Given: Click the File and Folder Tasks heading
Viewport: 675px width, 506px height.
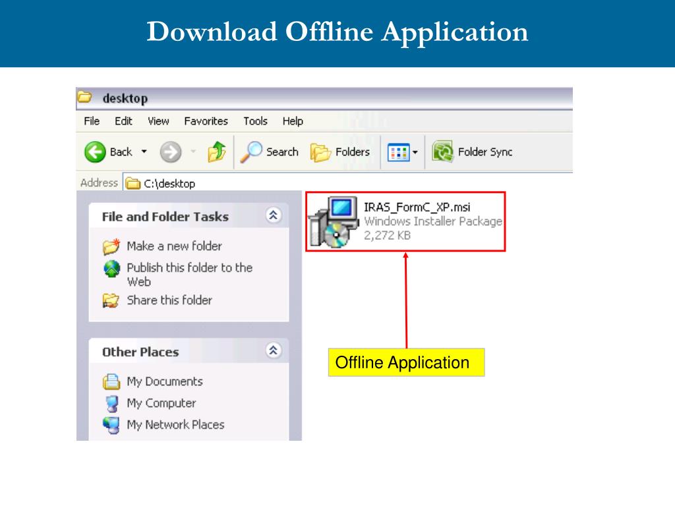Looking at the screenshot, I should click(165, 216).
